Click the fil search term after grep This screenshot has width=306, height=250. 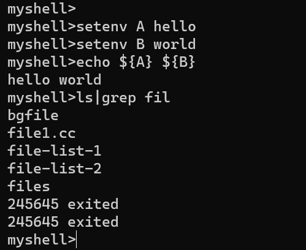coord(158,97)
